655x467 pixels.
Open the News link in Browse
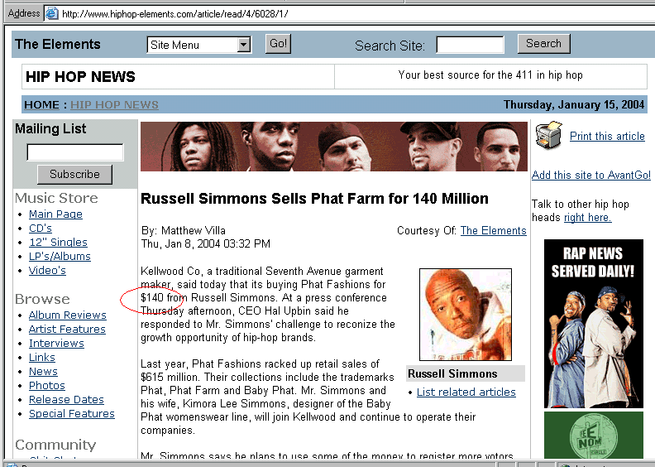point(43,371)
